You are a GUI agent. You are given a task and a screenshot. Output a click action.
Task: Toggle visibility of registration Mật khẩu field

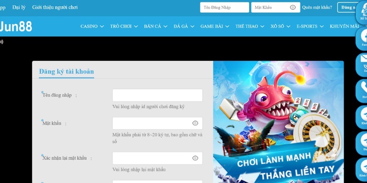click(195, 123)
